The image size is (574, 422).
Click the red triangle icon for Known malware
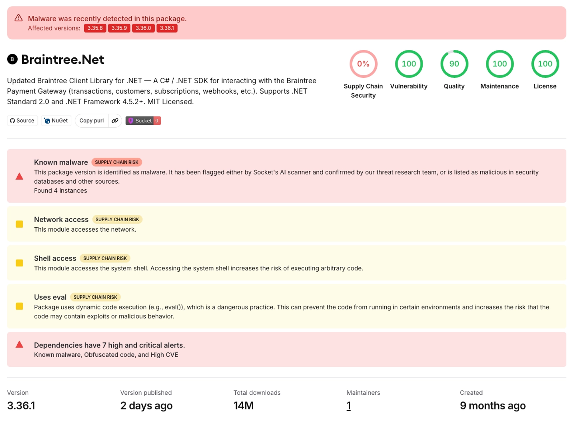[19, 176]
